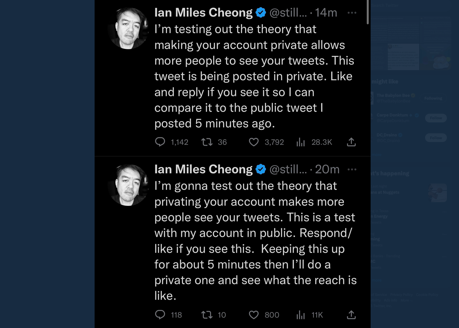Share the tweet posted 14m ago
The width and height of the screenshot is (459, 328).
[x=351, y=142]
